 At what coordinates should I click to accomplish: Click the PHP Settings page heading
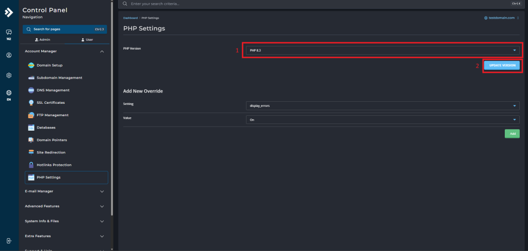point(144,29)
